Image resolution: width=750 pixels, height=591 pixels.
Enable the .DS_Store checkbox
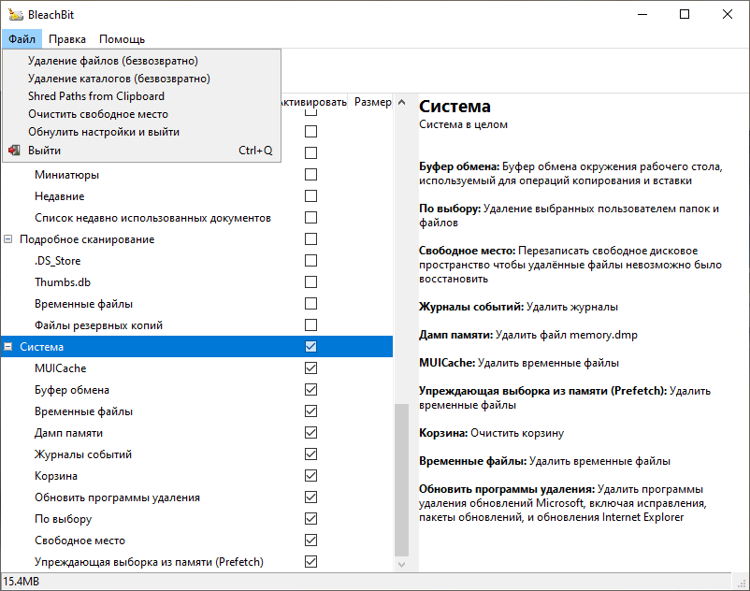click(310, 261)
